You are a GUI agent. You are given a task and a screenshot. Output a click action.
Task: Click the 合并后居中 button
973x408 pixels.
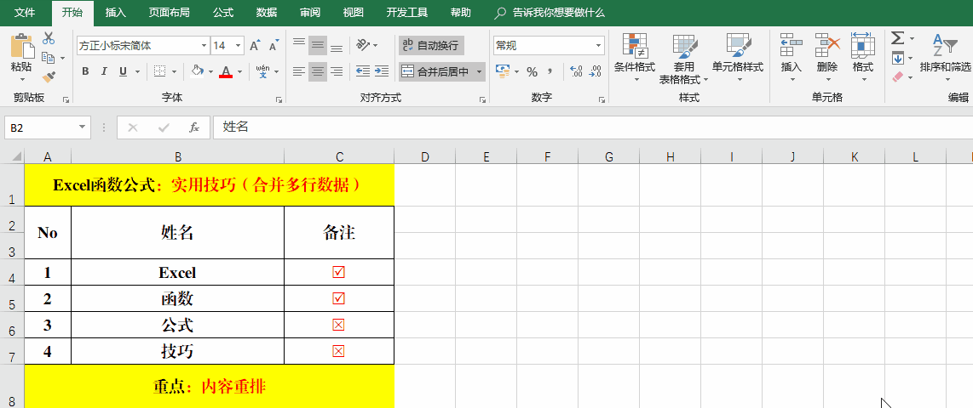coord(435,71)
